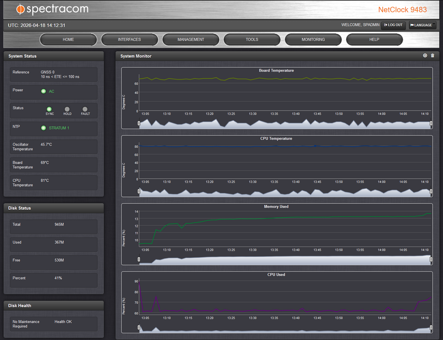Open the Interfaces menu
Image resolution: width=443 pixels, height=340 pixels.
pos(129,39)
